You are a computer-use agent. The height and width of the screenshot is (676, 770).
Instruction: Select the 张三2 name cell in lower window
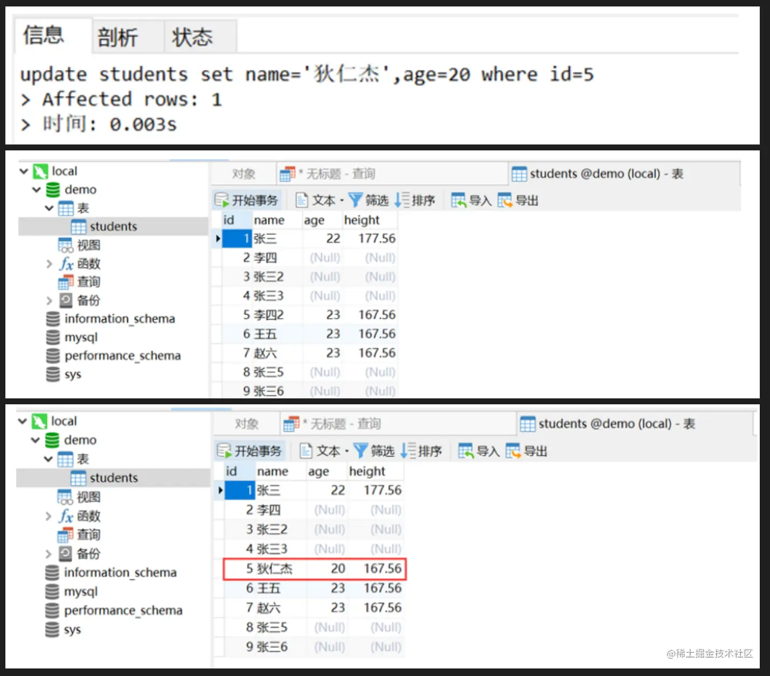click(x=281, y=529)
